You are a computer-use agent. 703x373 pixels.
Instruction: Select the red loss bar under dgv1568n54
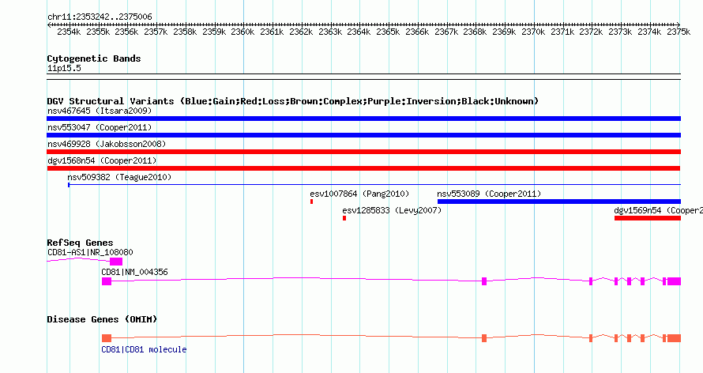coord(363,168)
